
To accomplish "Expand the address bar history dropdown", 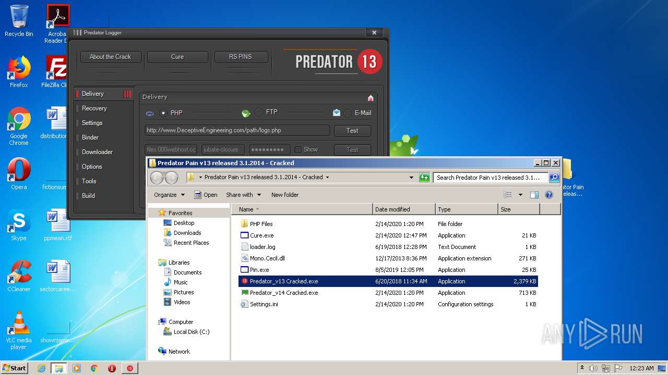I will [411, 178].
